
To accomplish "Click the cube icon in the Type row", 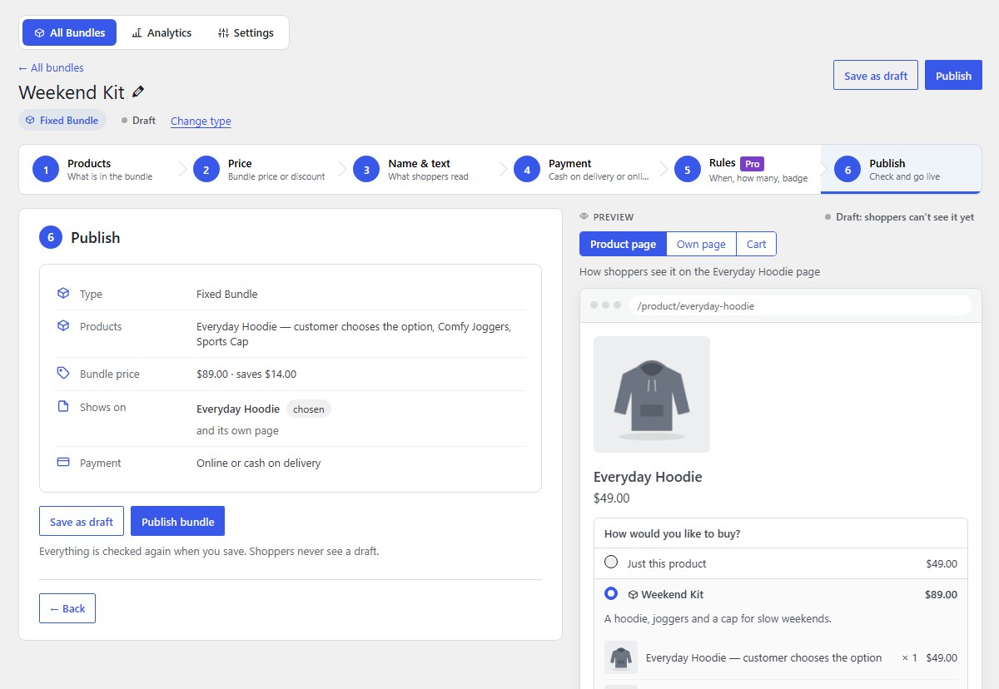I will click(63, 294).
